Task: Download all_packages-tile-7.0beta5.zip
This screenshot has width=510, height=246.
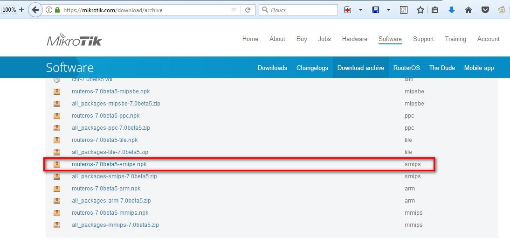Action: 110,152
